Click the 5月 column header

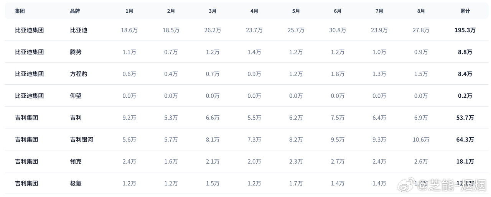pyautogui.click(x=296, y=11)
